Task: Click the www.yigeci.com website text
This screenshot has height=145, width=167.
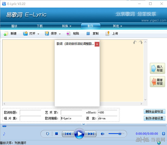Action: pyautogui.click(x=154, y=20)
